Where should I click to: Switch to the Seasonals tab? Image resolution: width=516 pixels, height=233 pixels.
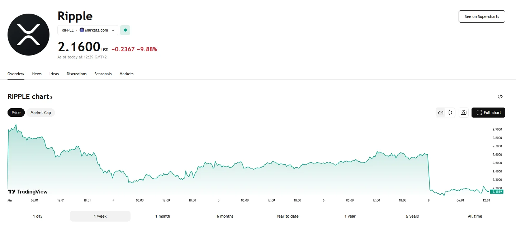(x=103, y=74)
